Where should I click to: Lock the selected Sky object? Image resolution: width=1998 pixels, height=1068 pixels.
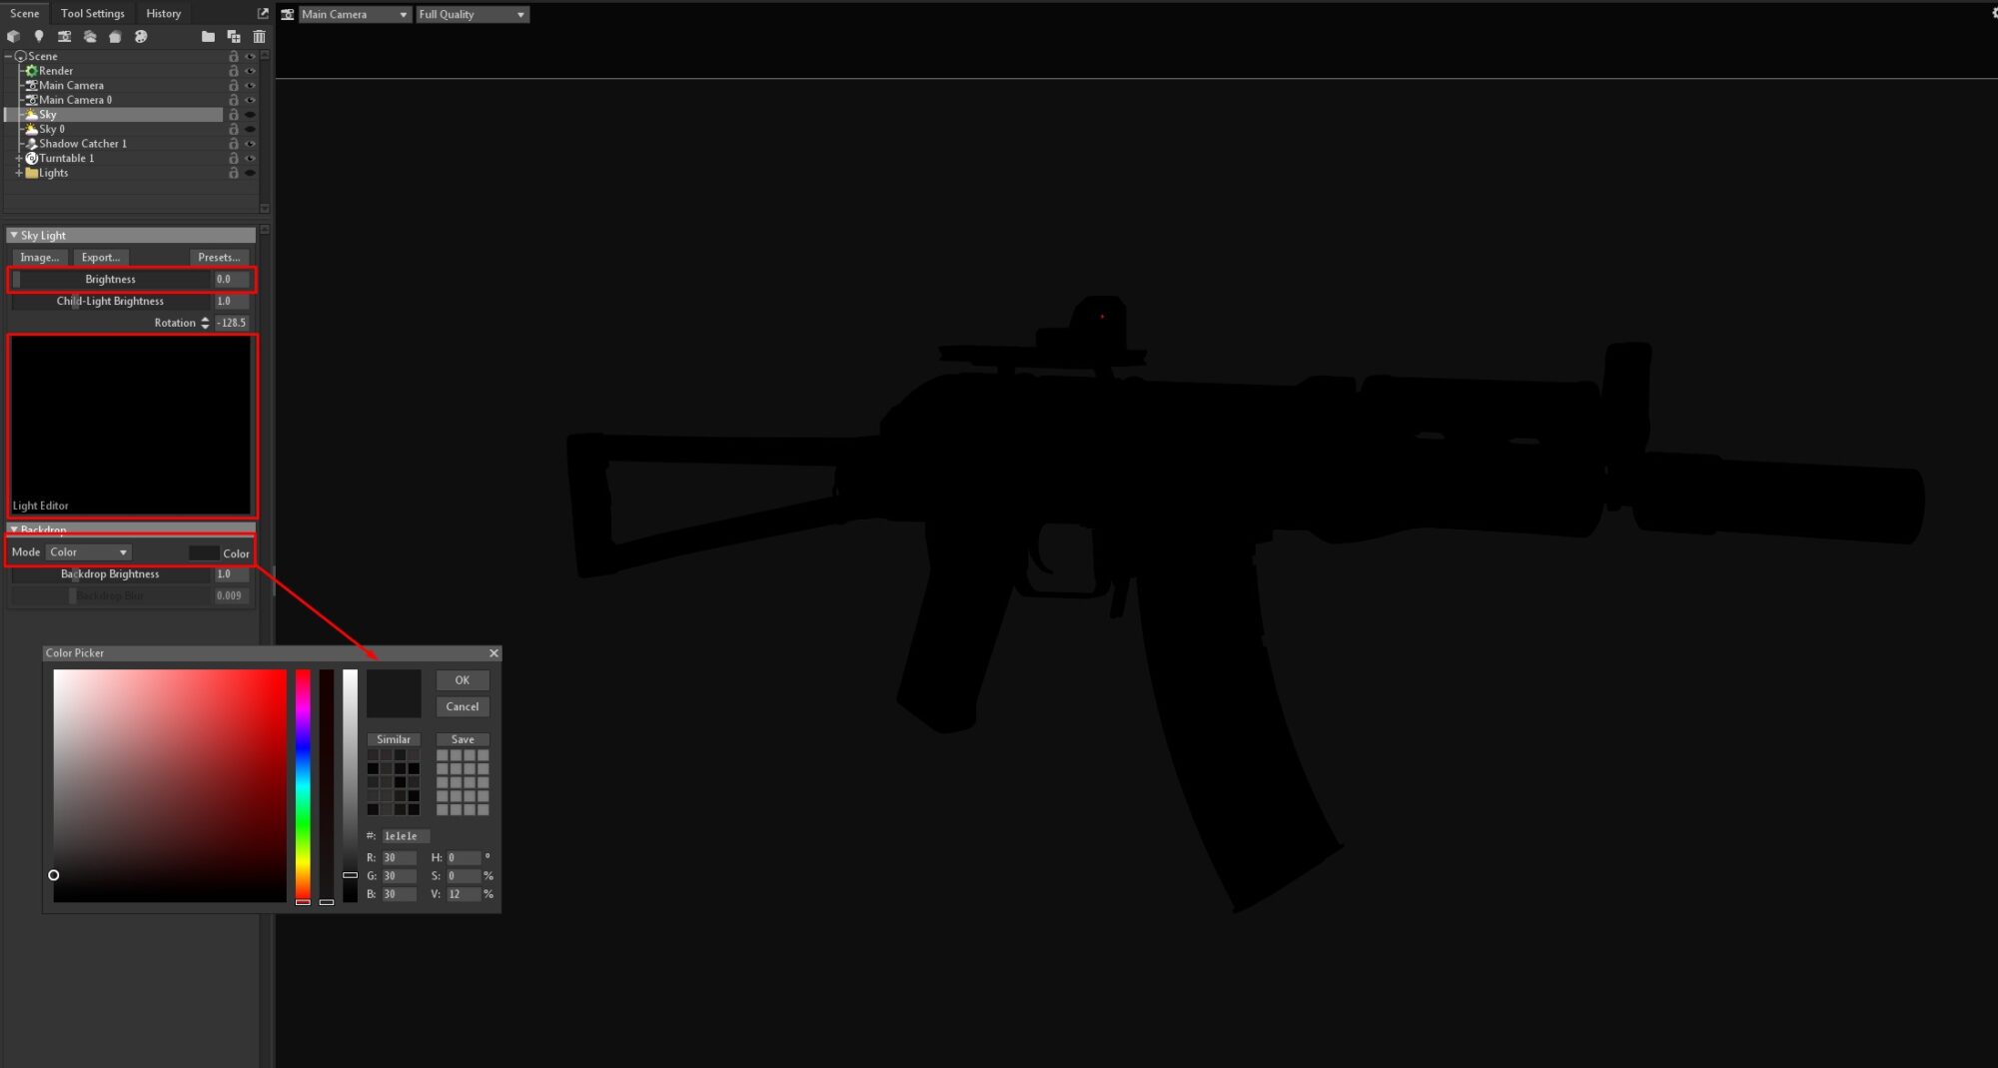pyautogui.click(x=234, y=115)
